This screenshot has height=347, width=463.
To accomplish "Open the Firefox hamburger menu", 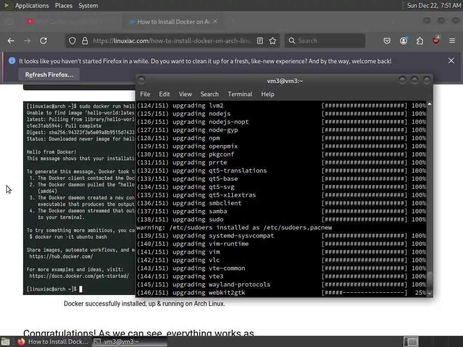I will pyautogui.click(x=452, y=41).
